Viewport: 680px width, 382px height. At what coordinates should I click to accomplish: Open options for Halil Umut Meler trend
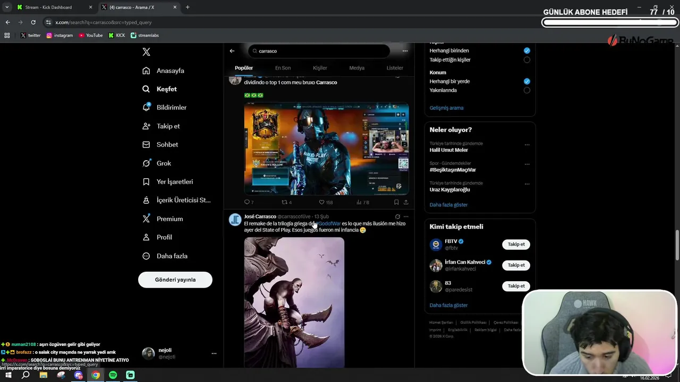point(527,144)
